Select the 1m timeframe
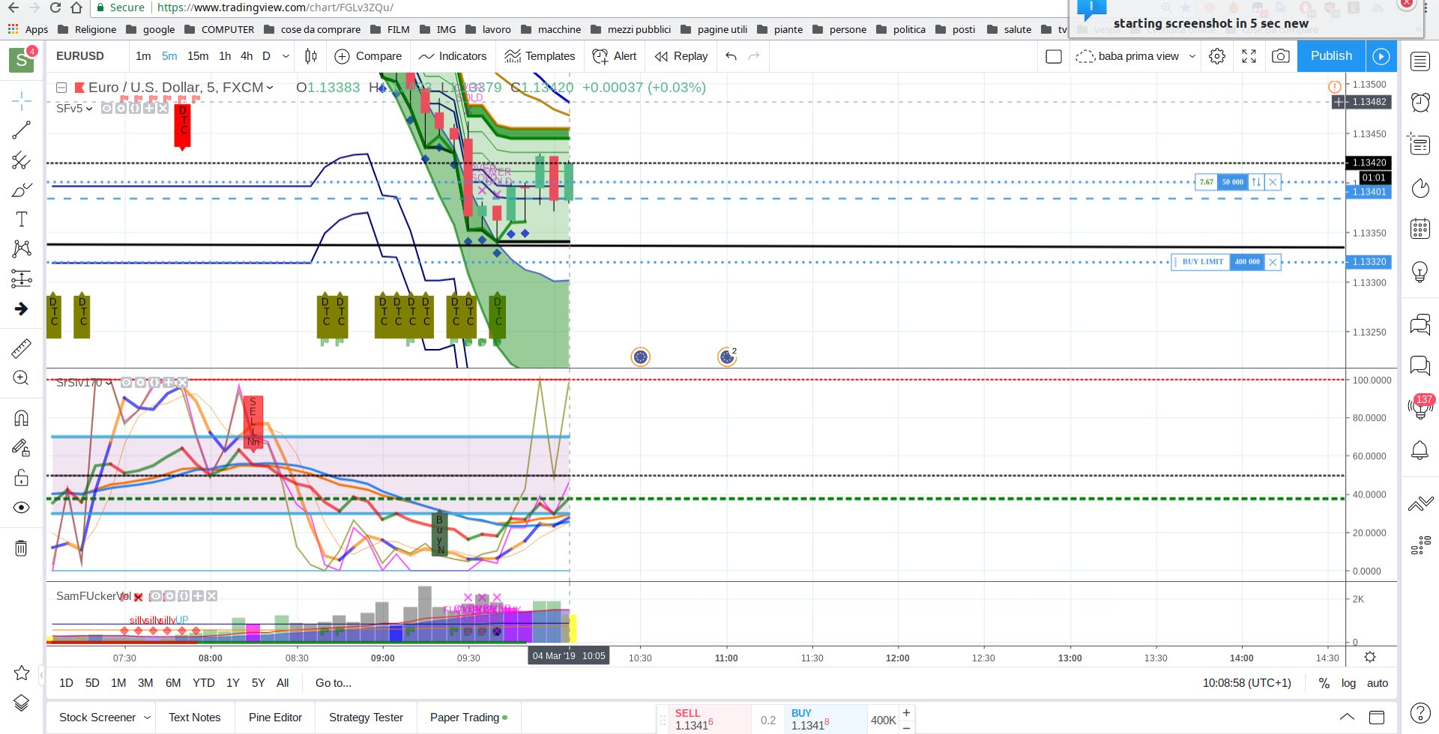This screenshot has width=1439, height=734. pyautogui.click(x=143, y=56)
